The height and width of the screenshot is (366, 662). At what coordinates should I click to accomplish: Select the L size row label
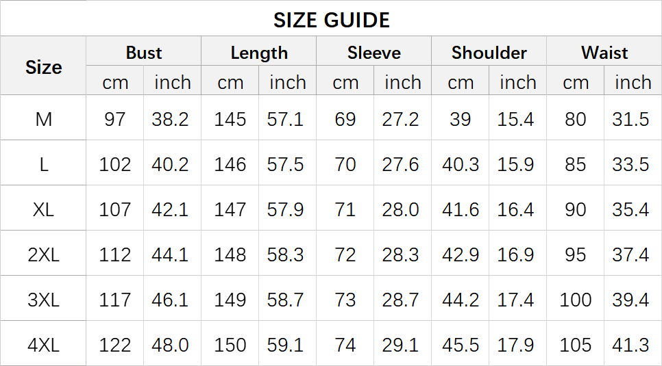pyautogui.click(x=43, y=164)
